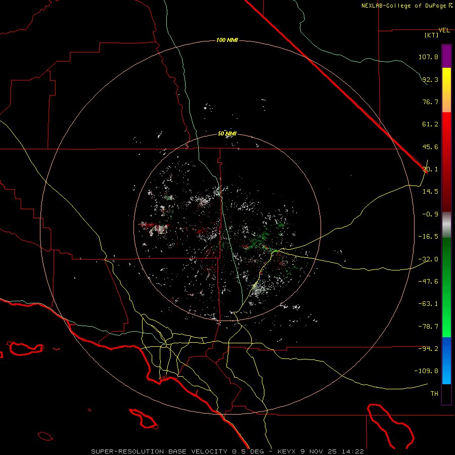Pick the purple segment of velocity color bar
The height and width of the screenshot is (455, 455).
[x=446, y=56]
